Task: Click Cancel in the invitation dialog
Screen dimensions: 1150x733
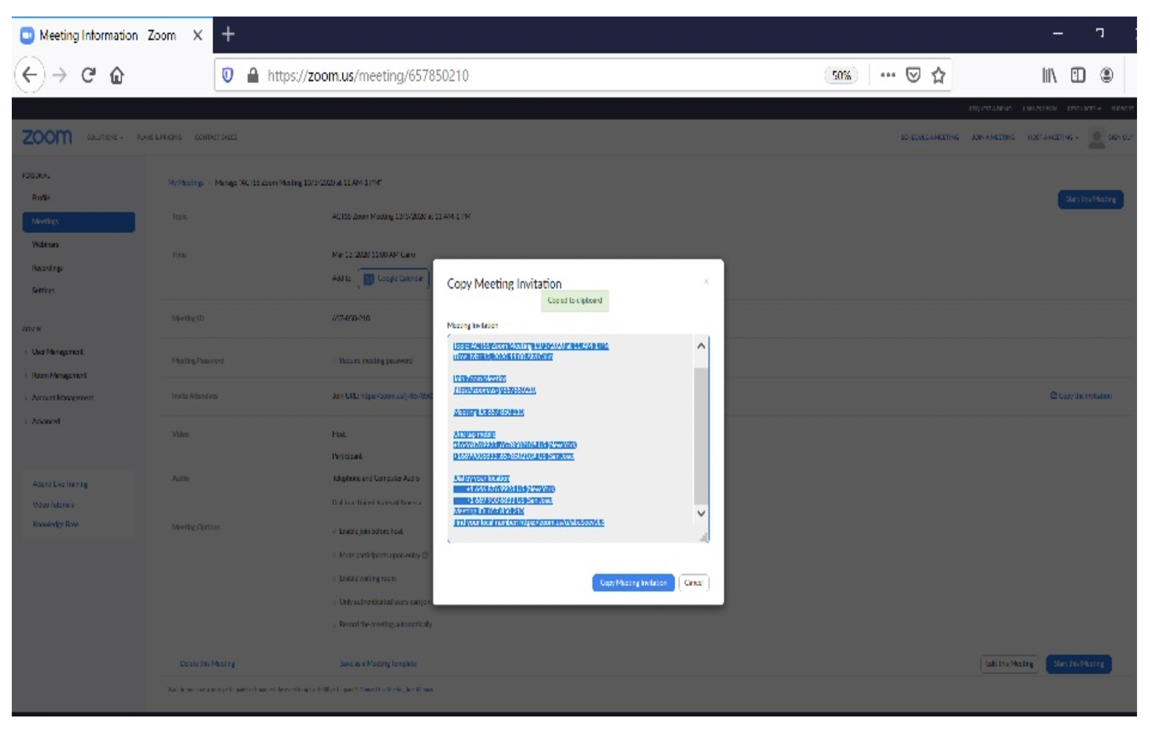Action: pos(694,583)
